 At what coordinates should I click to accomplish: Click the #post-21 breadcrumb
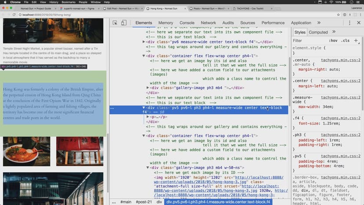click(x=143, y=202)
